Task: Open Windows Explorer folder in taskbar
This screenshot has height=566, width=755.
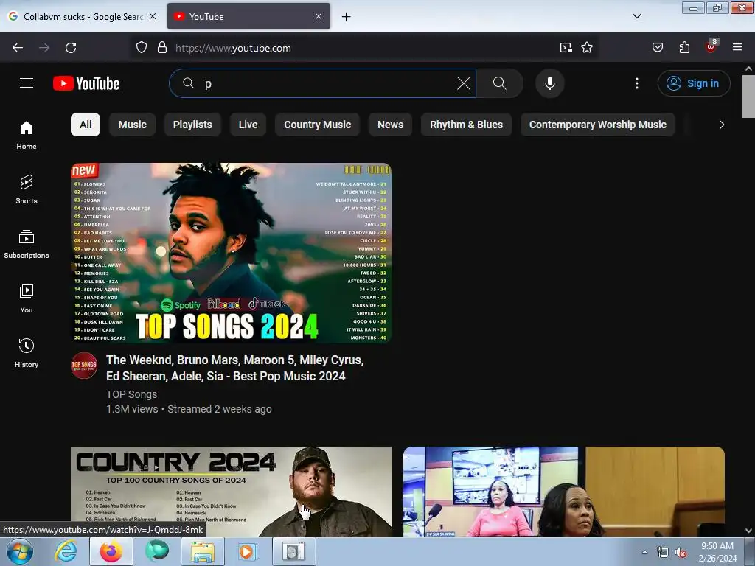Action: click(203, 551)
